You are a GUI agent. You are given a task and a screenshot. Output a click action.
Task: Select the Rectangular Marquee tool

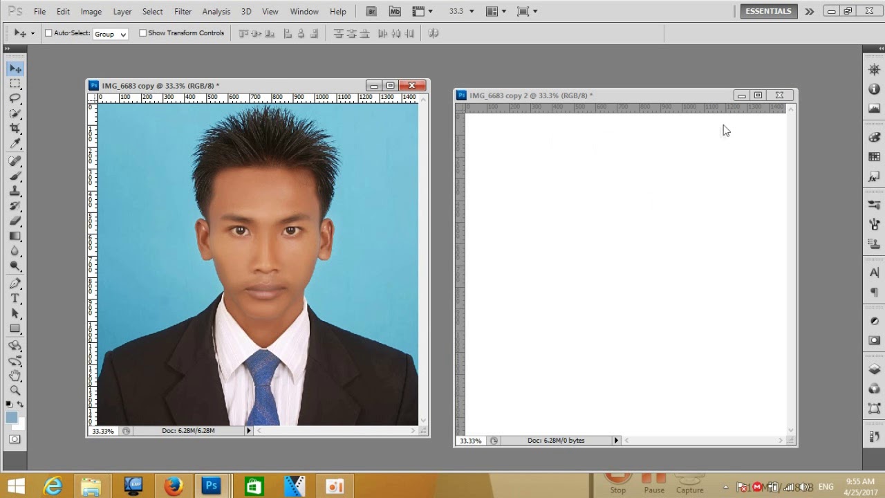[15, 84]
